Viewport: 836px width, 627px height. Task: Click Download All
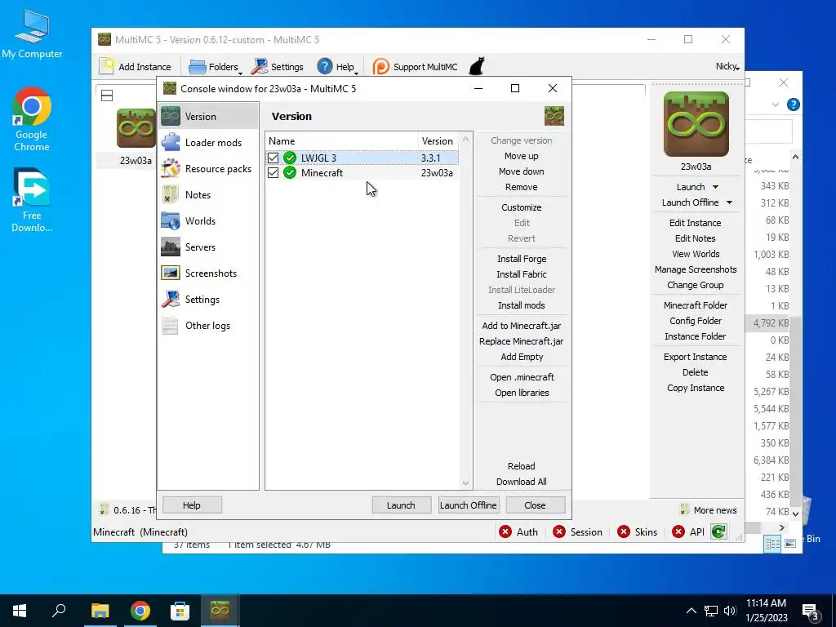522,482
